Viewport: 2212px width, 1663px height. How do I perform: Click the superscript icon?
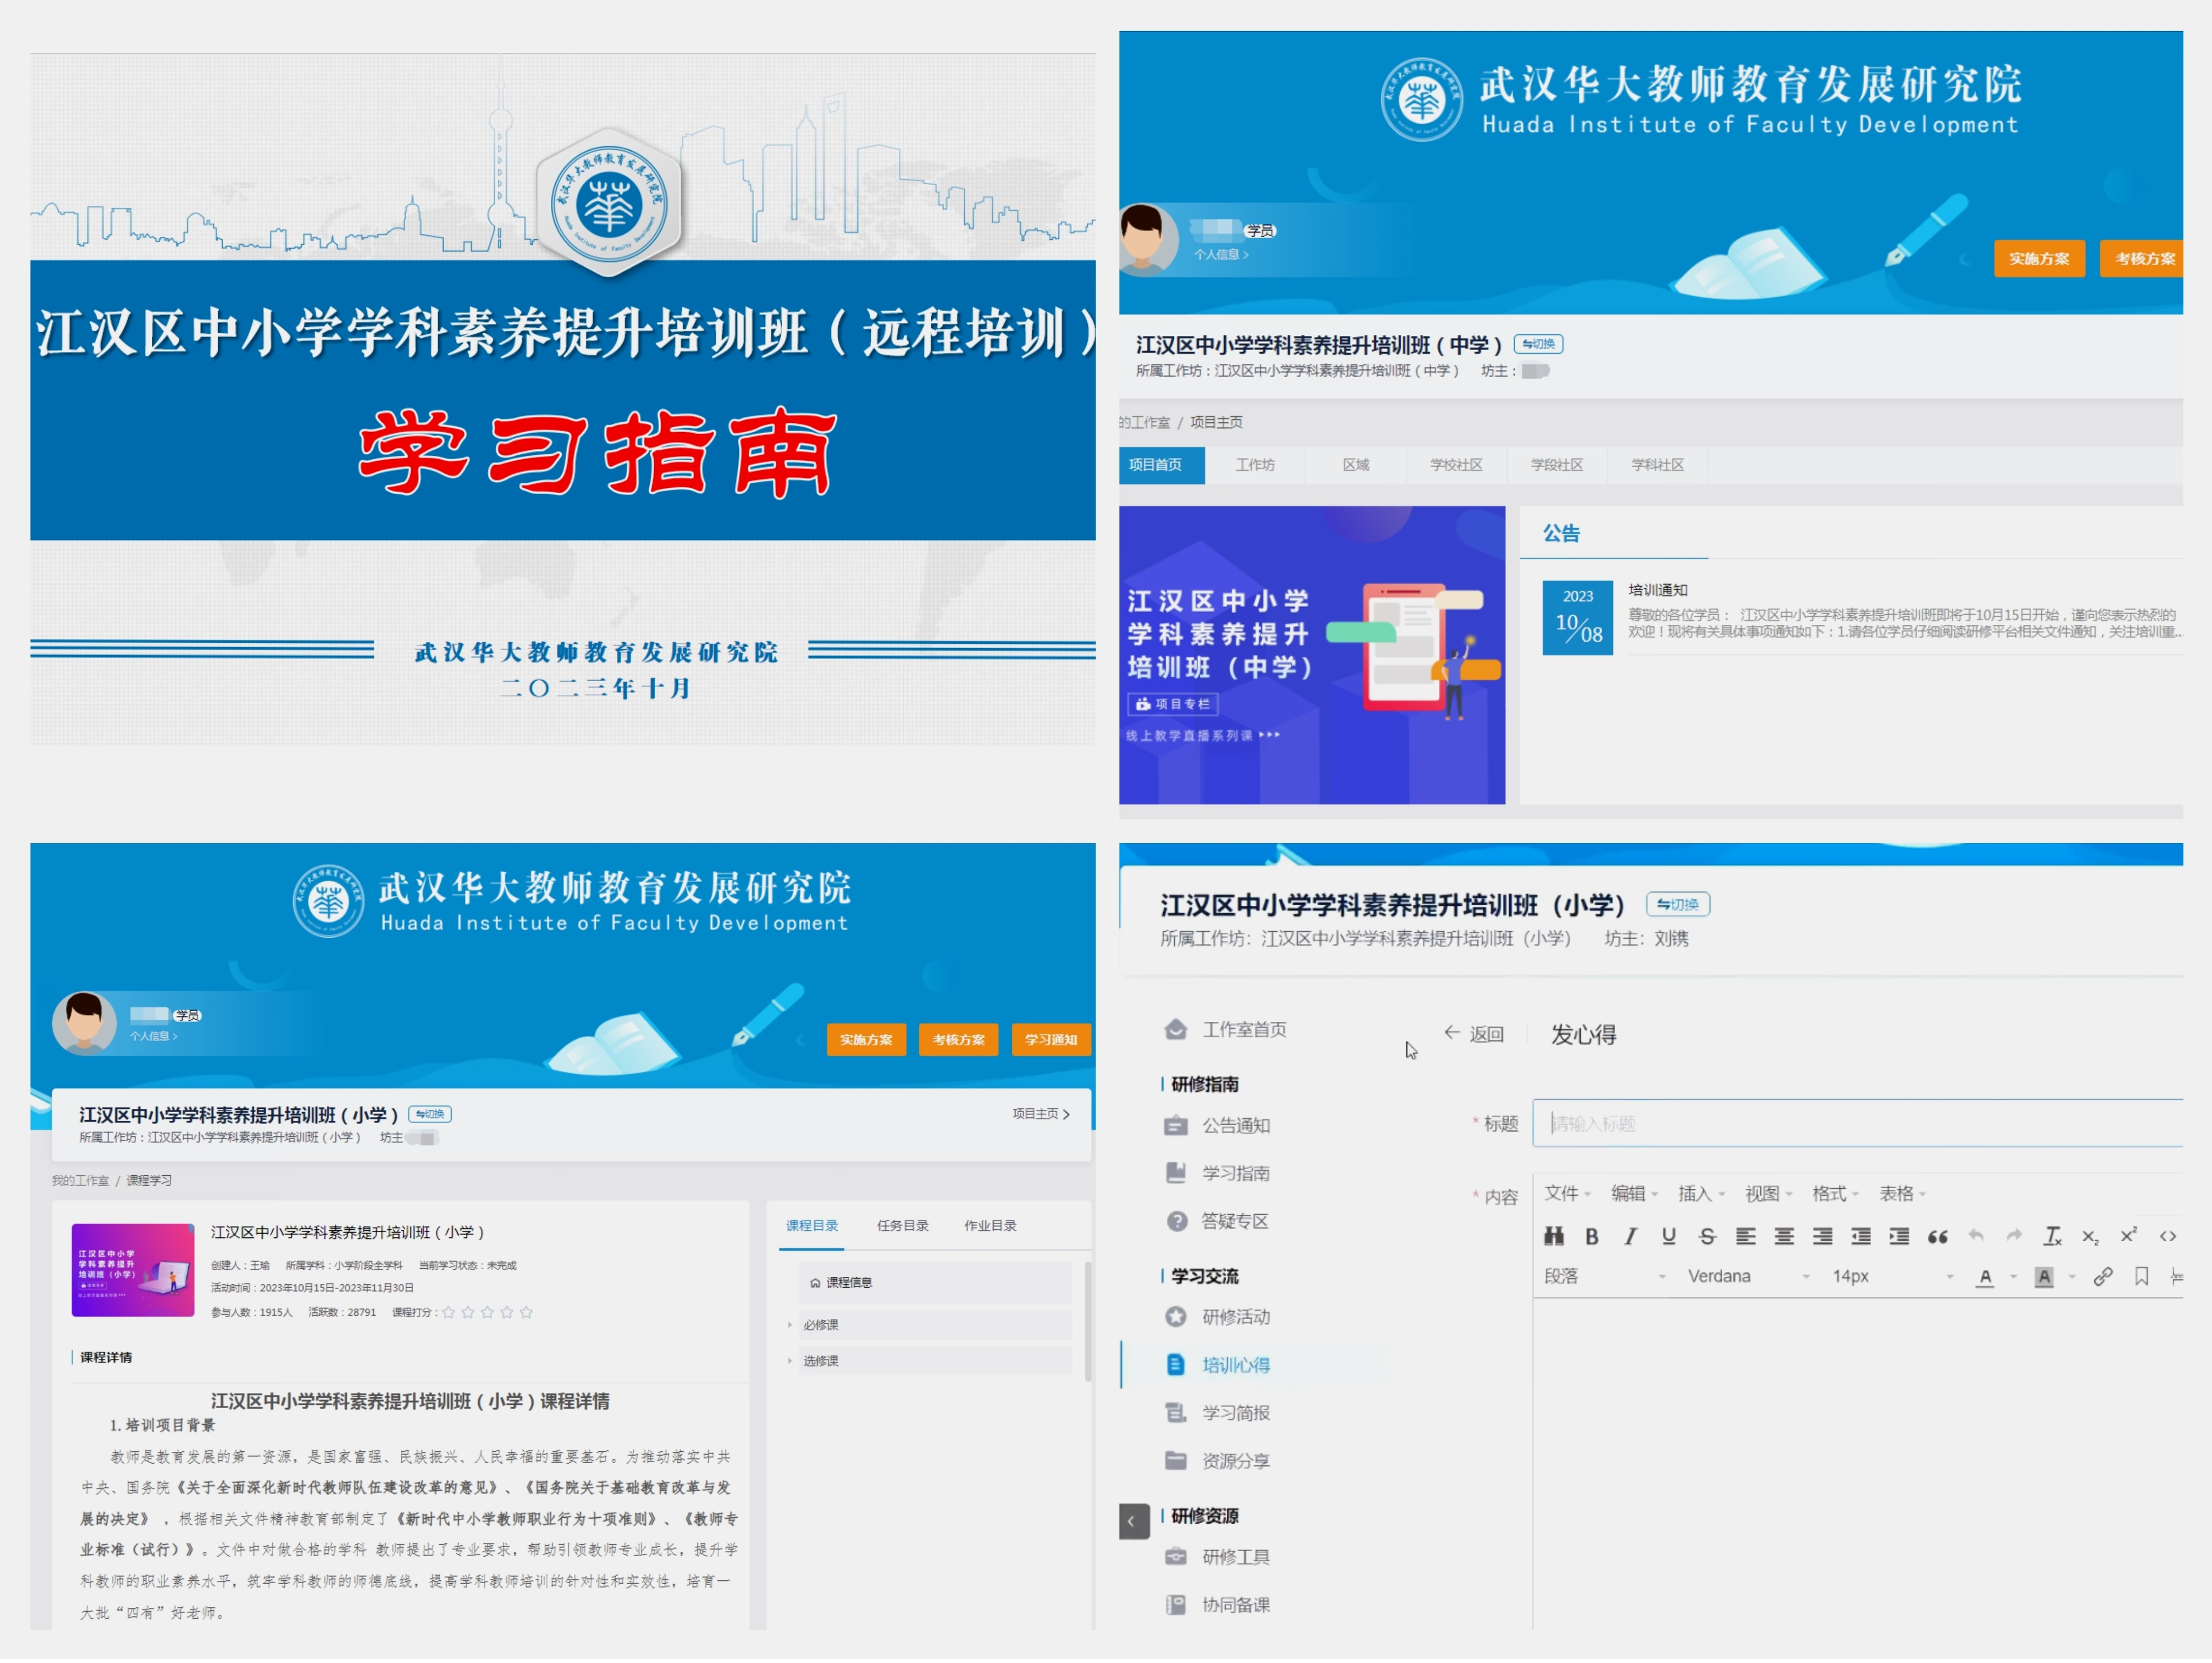pyautogui.click(x=2128, y=1237)
